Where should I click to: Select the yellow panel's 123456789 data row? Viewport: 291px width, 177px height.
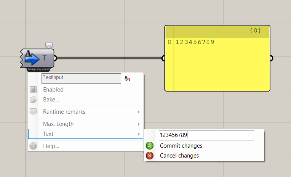(195, 42)
